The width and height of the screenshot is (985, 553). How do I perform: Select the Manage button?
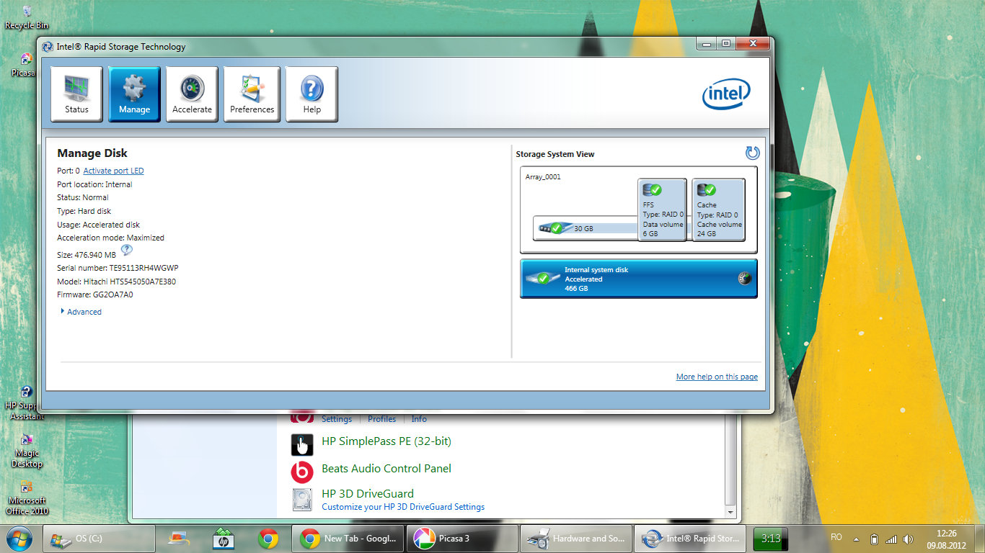(134, 94)
